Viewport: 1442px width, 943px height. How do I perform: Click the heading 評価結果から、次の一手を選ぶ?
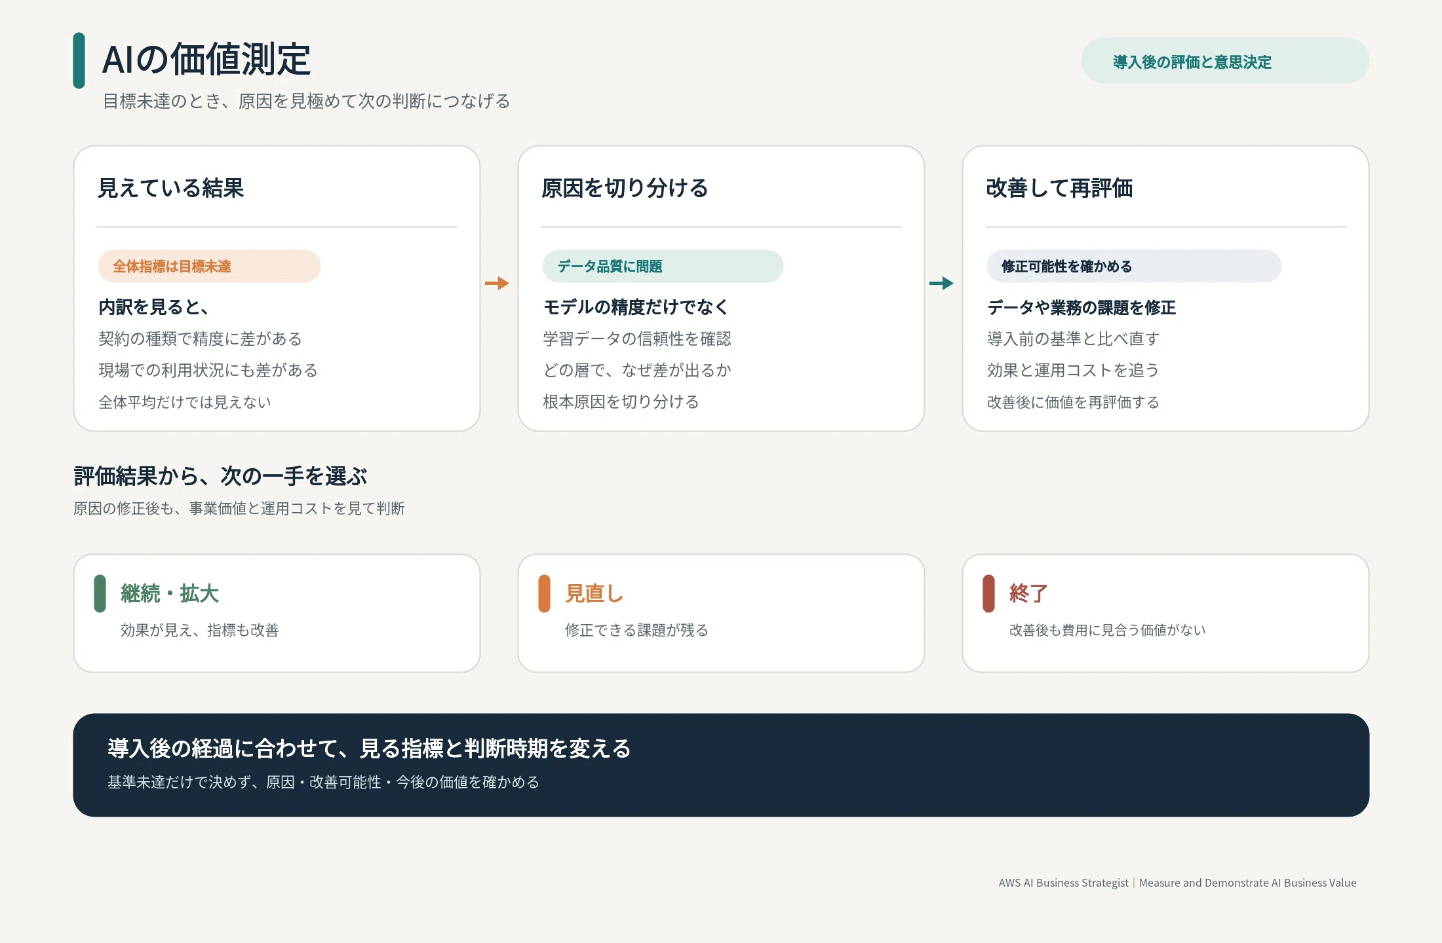coord(220,476)
